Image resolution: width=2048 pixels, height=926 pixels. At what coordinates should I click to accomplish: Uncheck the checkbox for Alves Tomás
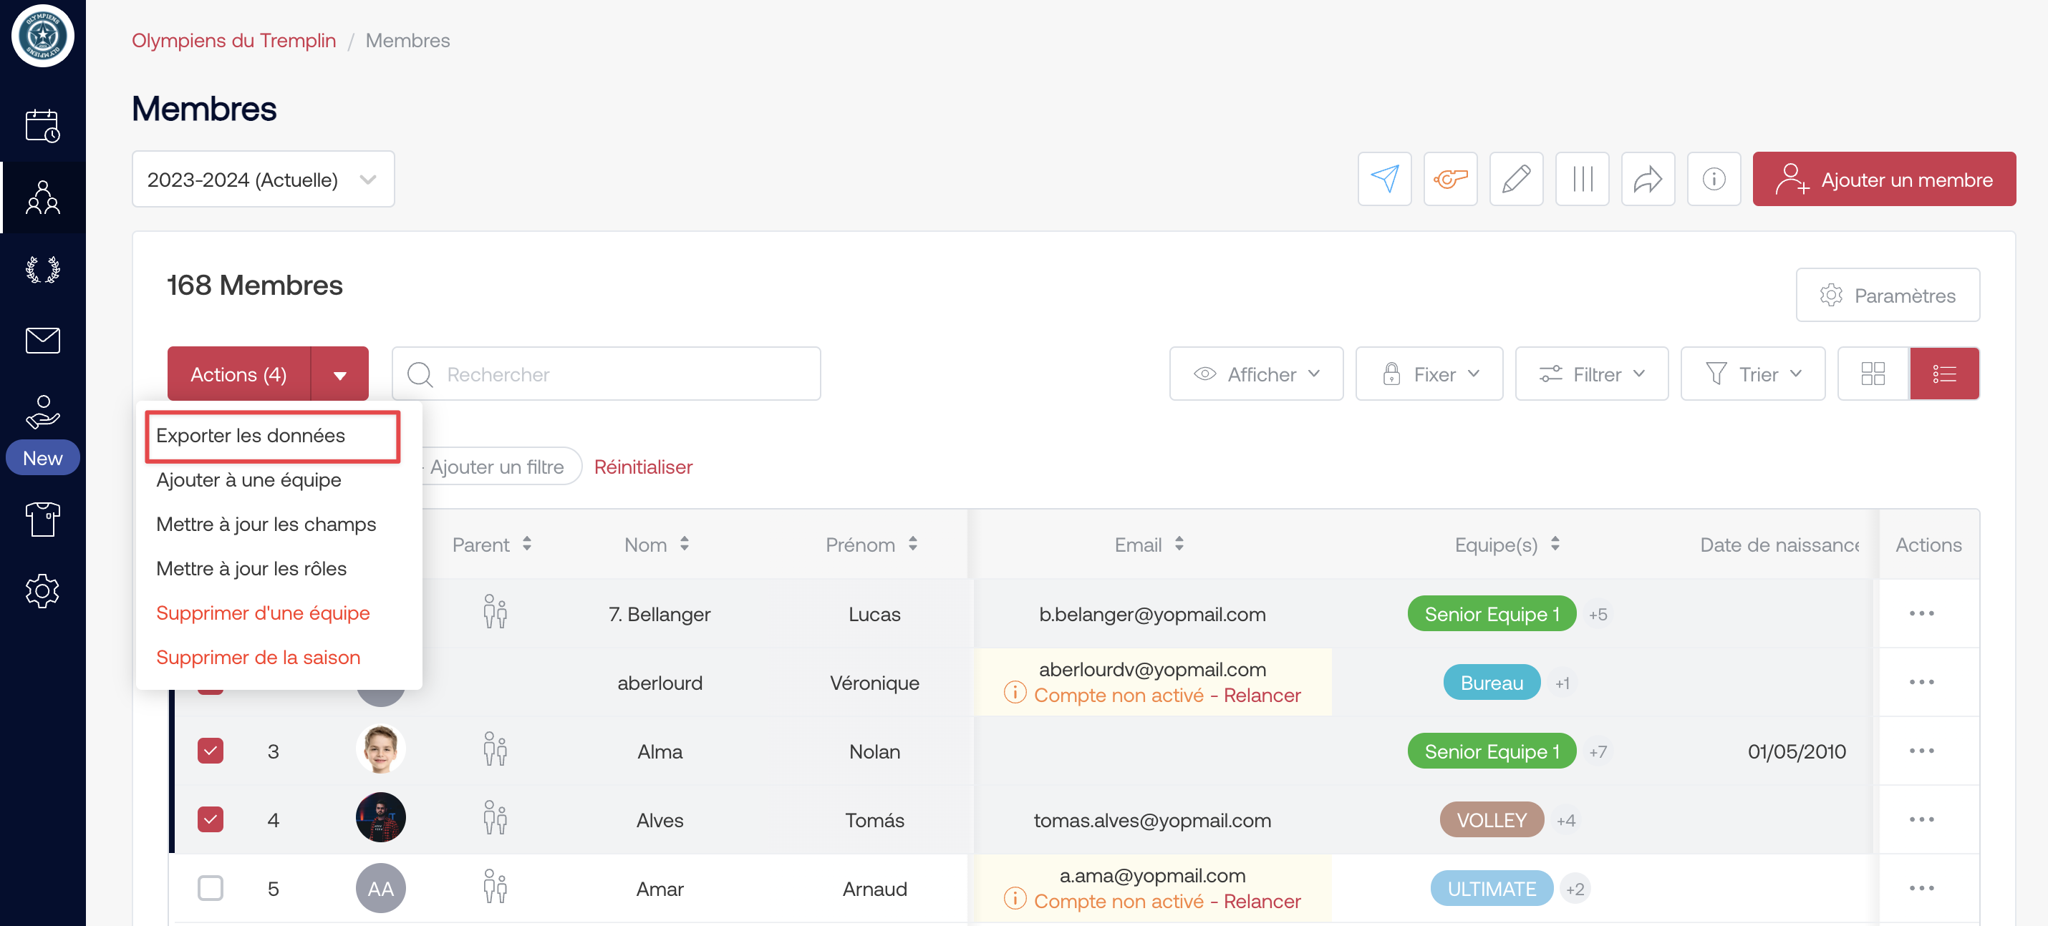pos(210,819)
